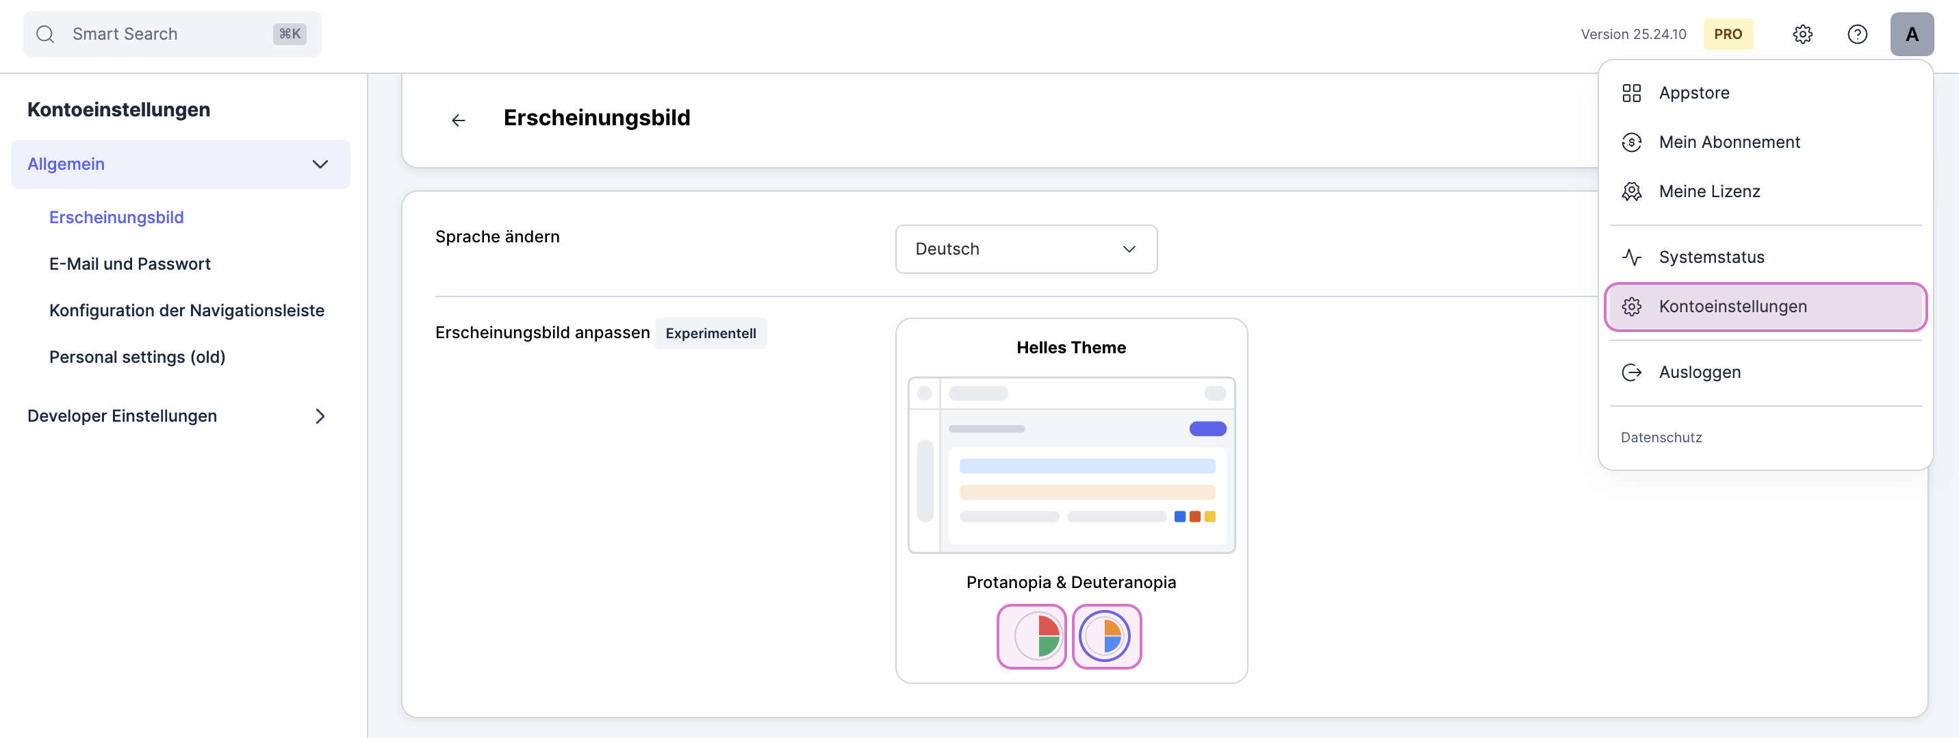This screenshot has height=738, width=1959.
Task: Go to Konfiguration der Navigationsleiste
Action: [x=186, y=310]
